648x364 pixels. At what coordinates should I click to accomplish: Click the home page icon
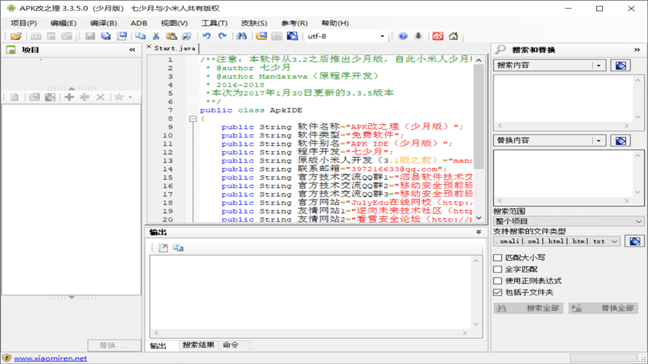pos(454,36)
